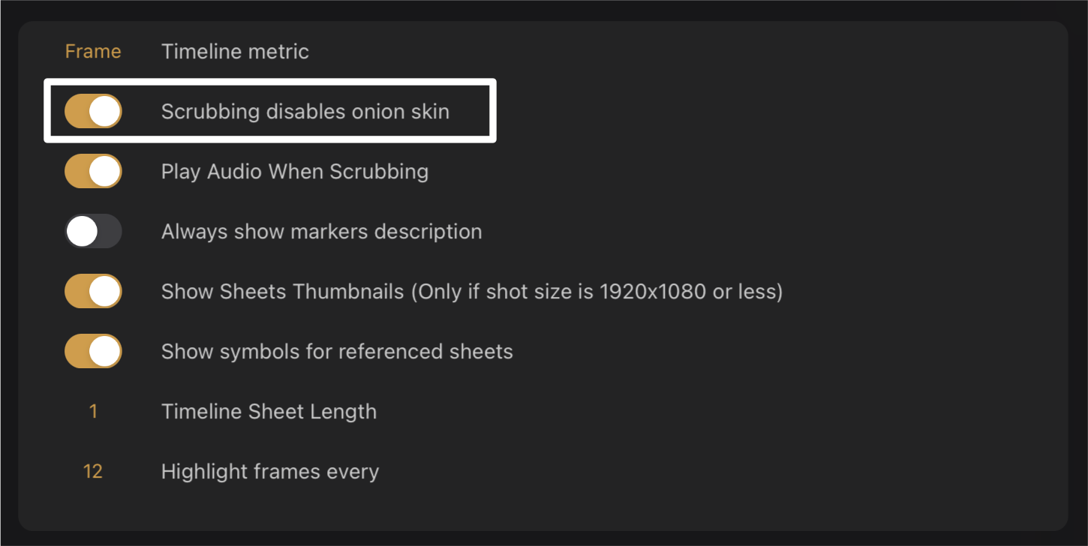The height and width of the screenshot is (546, 1088).
Task: Enable Always show markers description
Action: [x=93, y=231]
